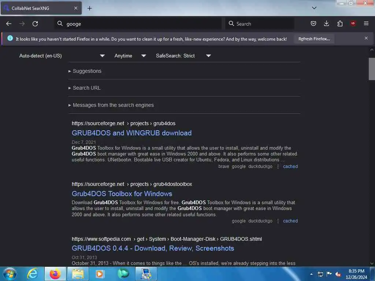Open the Anytime time range dropdown

pos(130,56)
